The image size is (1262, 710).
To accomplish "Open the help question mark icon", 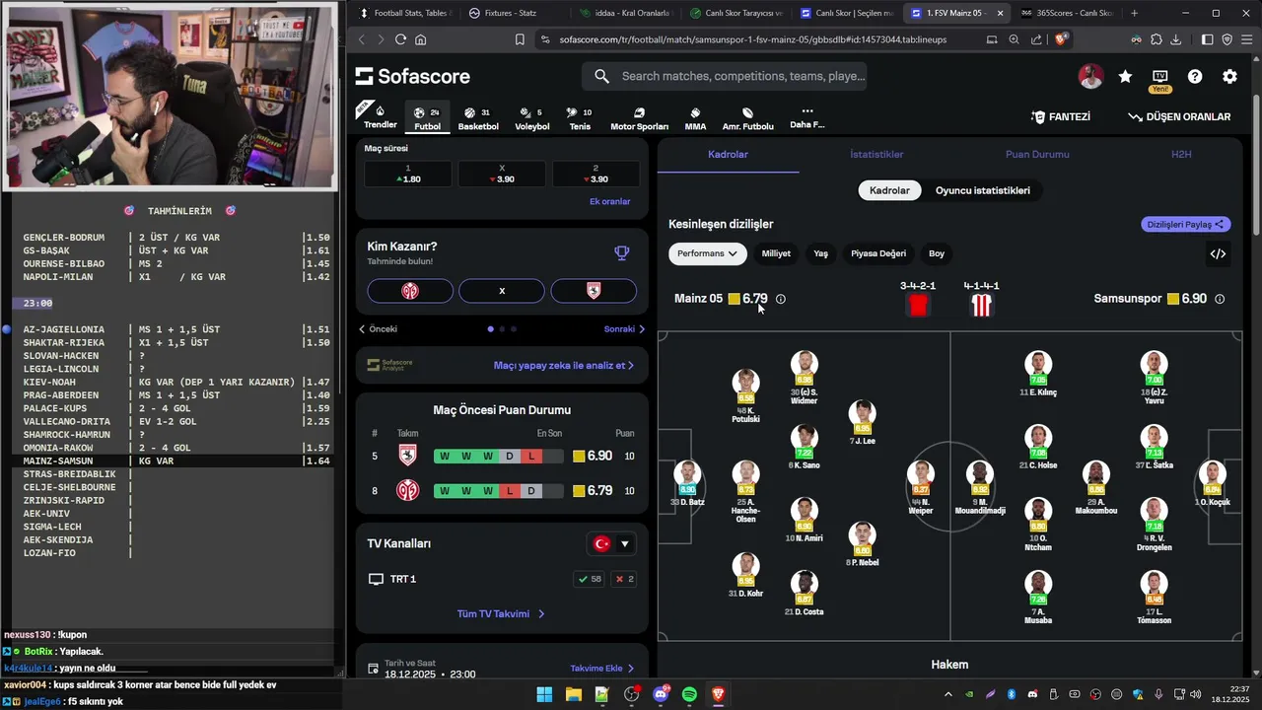I will [1195, 76].
